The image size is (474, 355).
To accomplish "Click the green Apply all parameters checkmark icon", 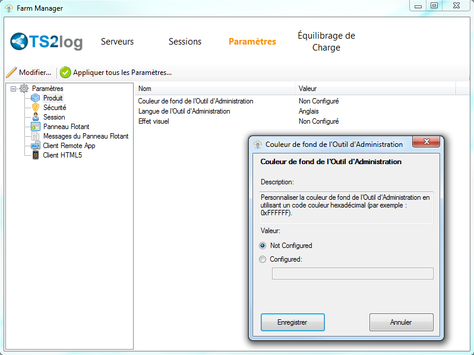I will [65, 73].
